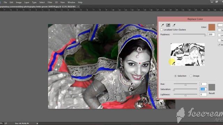This screenshot has height=125, width=223.
Task: Select the Eyedropper tool in Replace Color
Action: click(x=162, y=25)
